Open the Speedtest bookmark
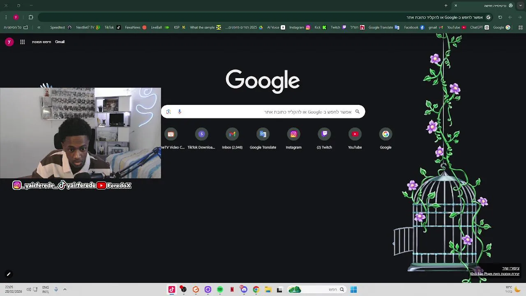The width and height of the screenshot is (526, 296). pos(61,28)
